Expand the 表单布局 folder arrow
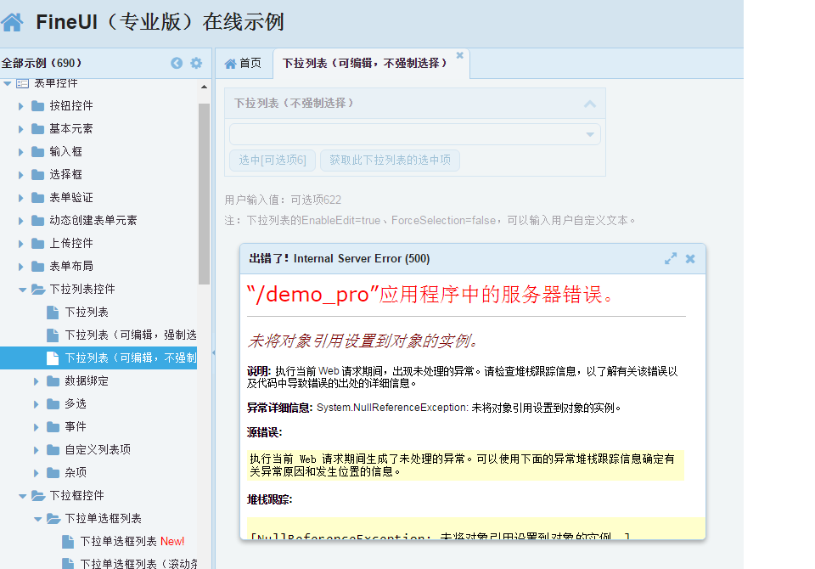The image size is (815, 569). tap(20, 267)
